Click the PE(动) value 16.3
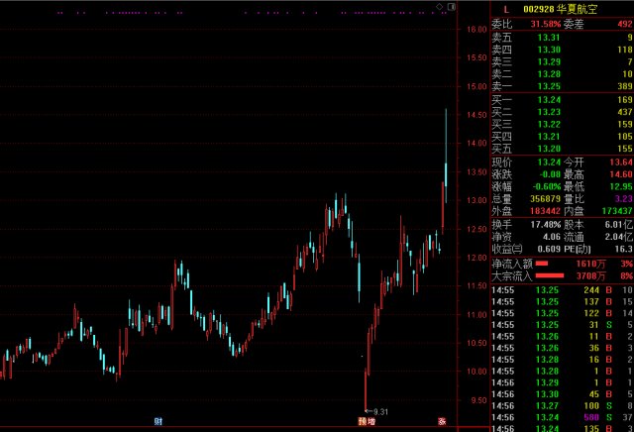634x432 pixels. (623, 249)
